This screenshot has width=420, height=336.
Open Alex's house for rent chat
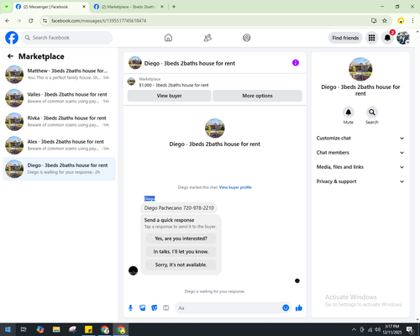point(59,145)
